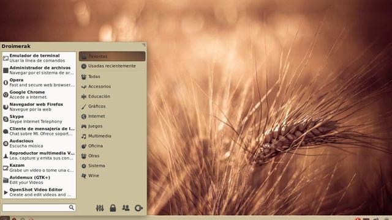
Task: Open Firefox via its icon
Action: click(6, 107)
